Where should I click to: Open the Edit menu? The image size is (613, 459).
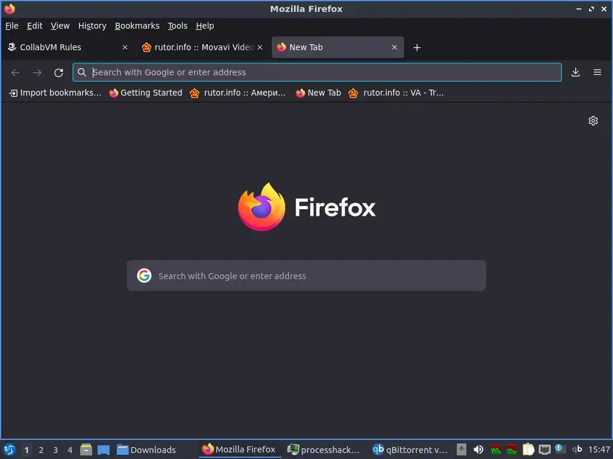click(34, 26)
